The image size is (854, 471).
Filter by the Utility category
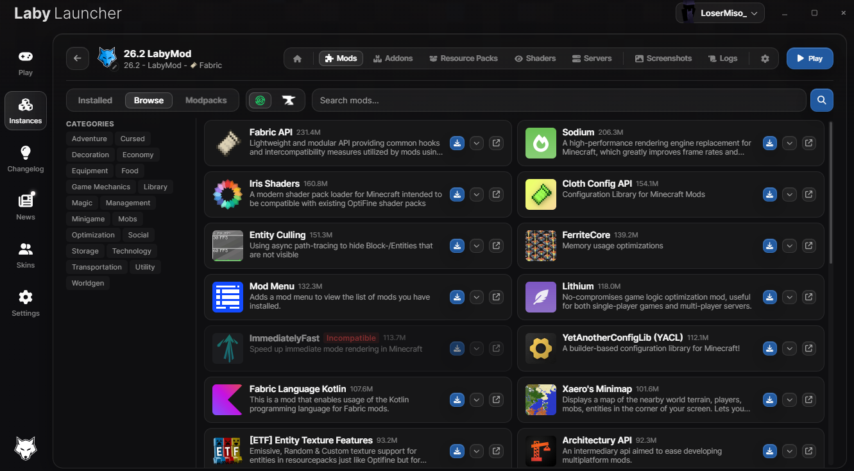pyautogui.click(x=145, y=267)
